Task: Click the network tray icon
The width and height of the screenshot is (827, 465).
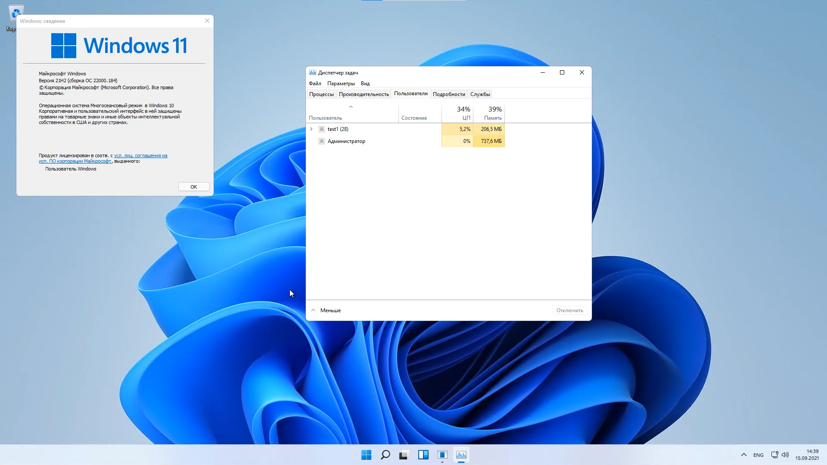Action: [x=774, y=455]
